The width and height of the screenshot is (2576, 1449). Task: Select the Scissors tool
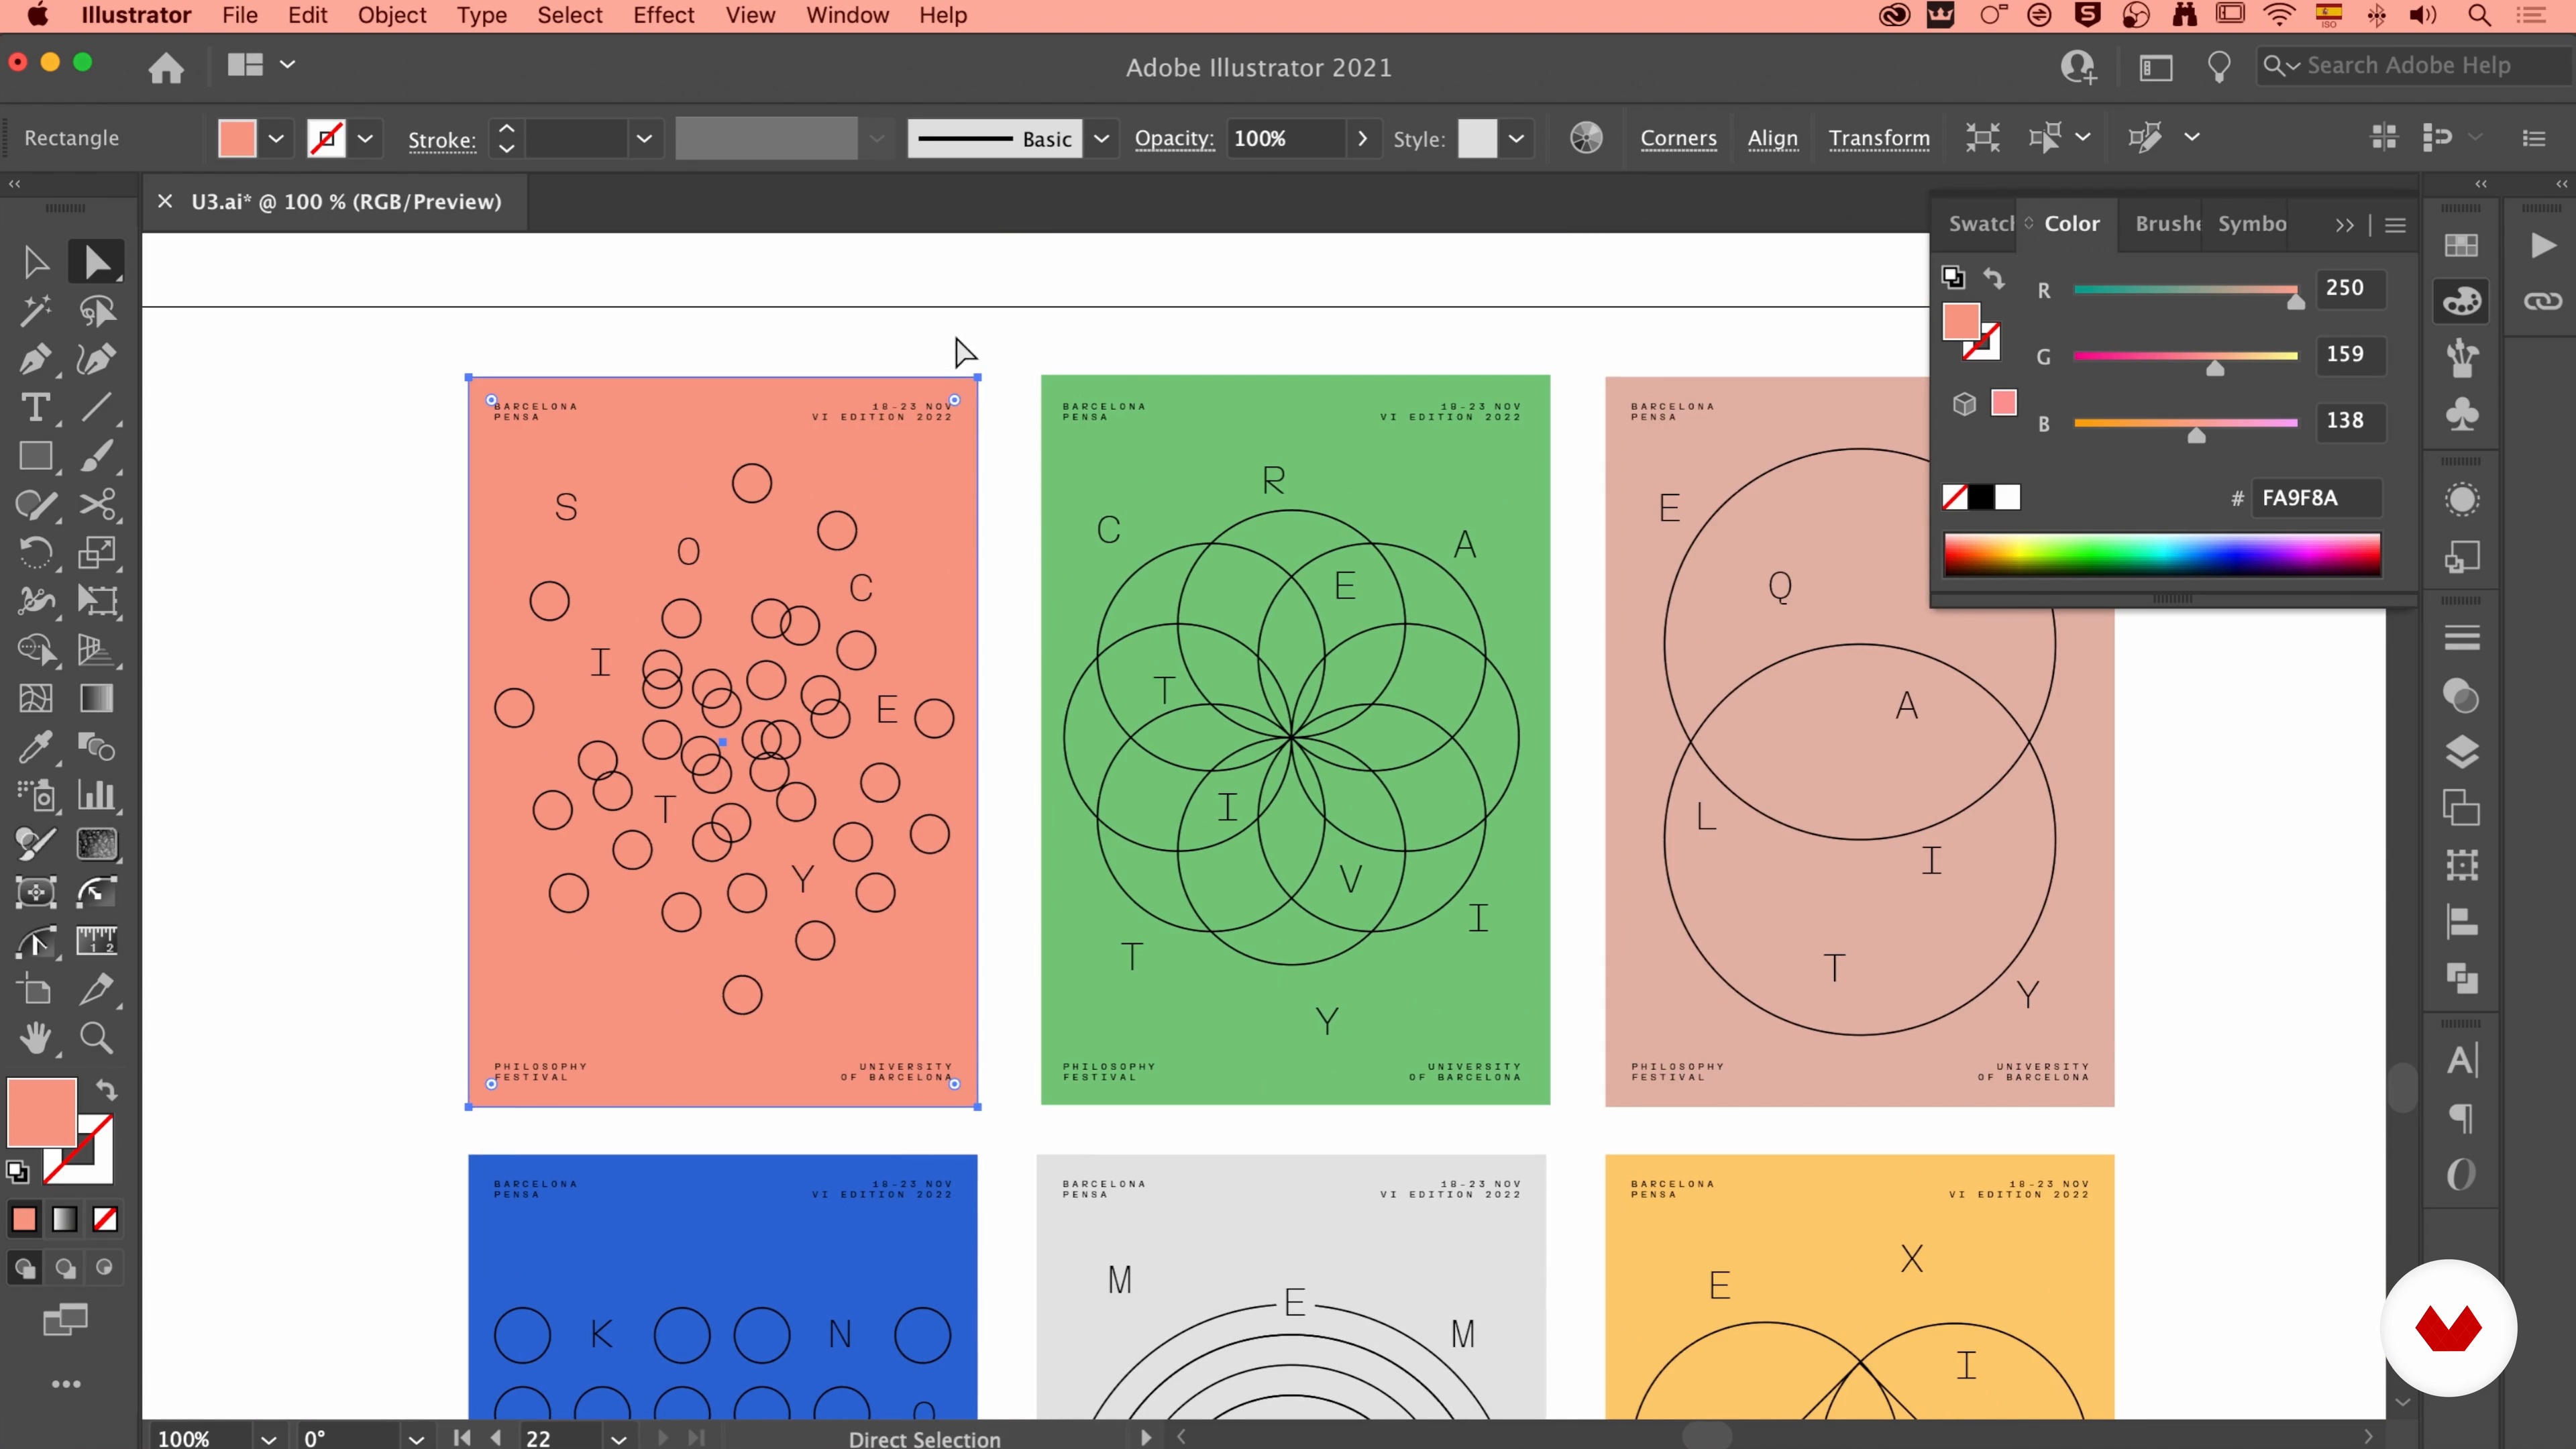tap(97, 505)
